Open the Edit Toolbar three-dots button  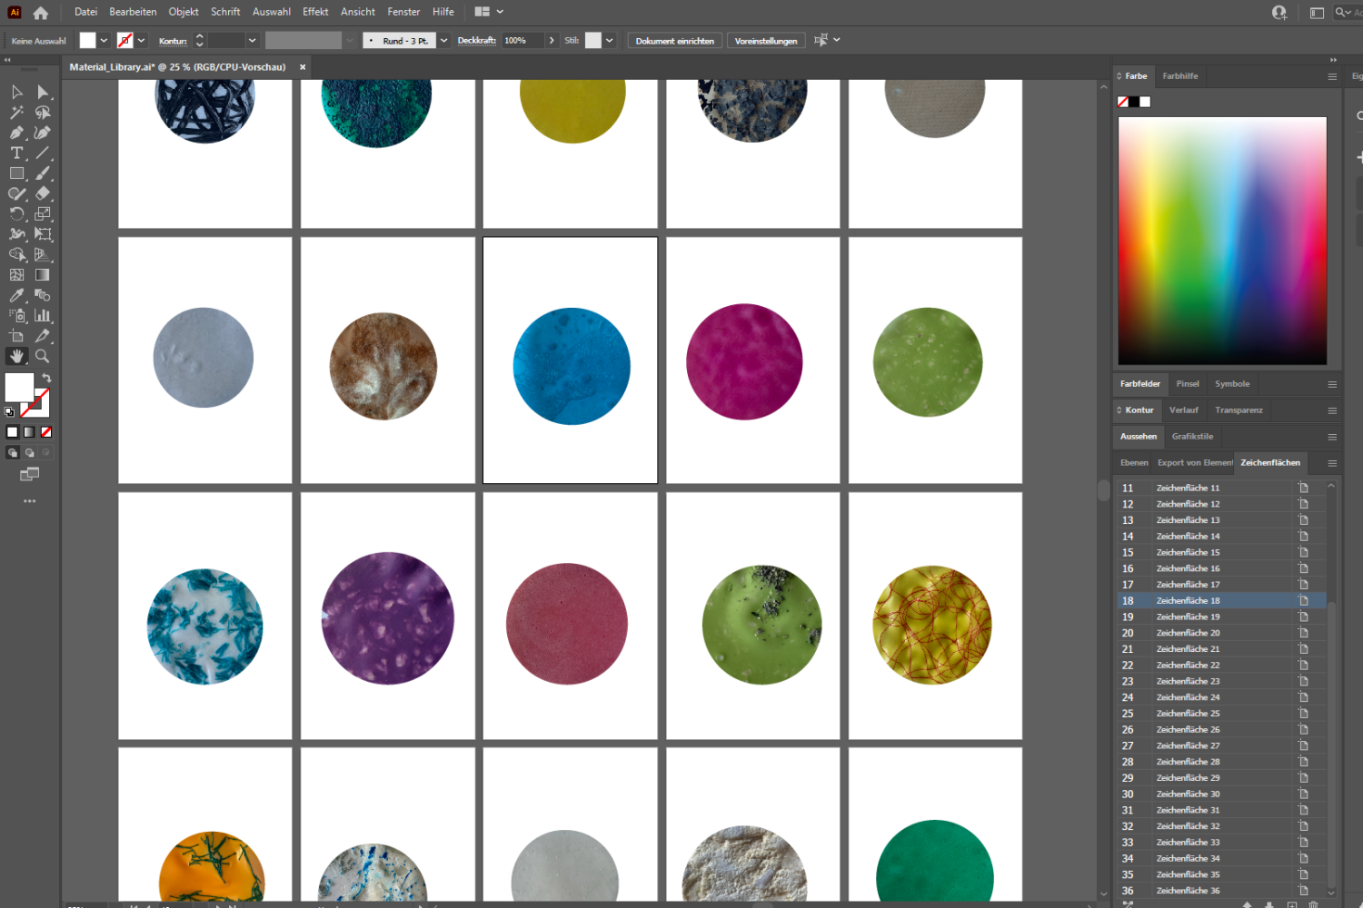pos(30,501)
